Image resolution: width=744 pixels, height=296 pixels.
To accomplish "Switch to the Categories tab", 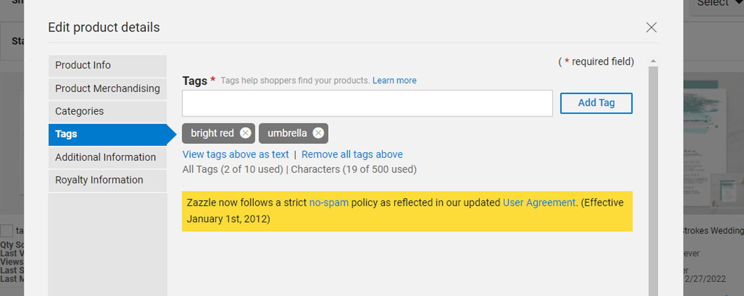I will click(107, 111).
